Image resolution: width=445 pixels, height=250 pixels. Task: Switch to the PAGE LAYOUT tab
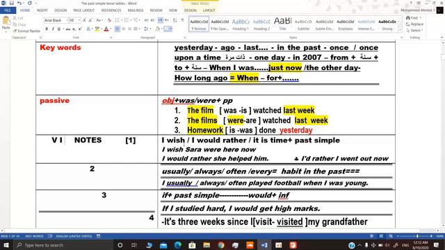83,10
